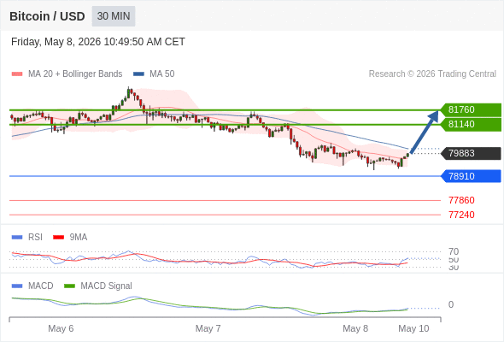Click the 79883 current price tag
This screenshot has width=504, height=342.
(471, 153)
